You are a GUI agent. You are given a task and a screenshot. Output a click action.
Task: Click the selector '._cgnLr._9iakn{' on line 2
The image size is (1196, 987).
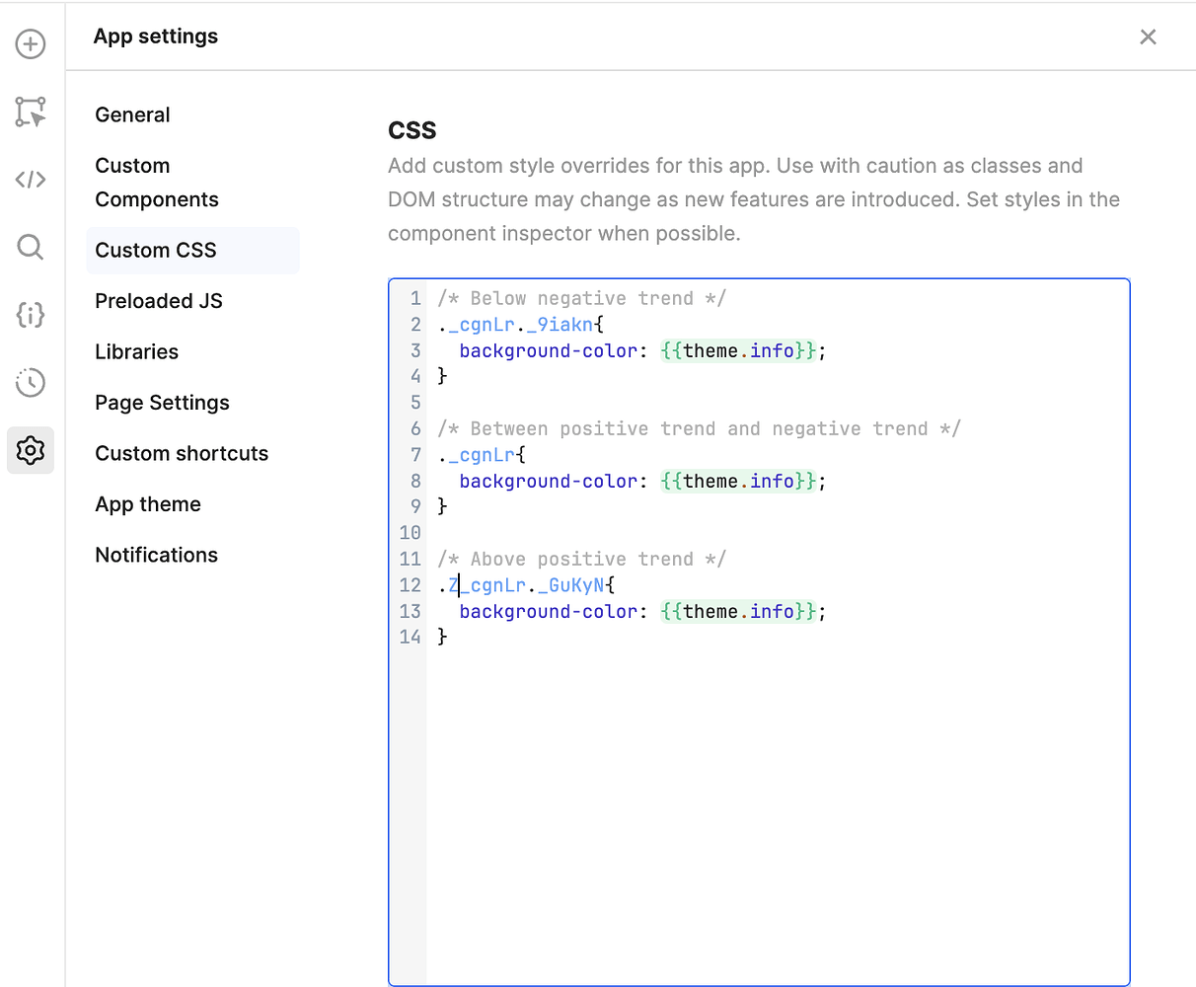(521, 325)
